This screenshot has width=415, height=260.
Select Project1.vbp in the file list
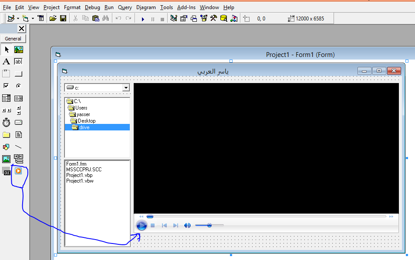tap(79, 175)
